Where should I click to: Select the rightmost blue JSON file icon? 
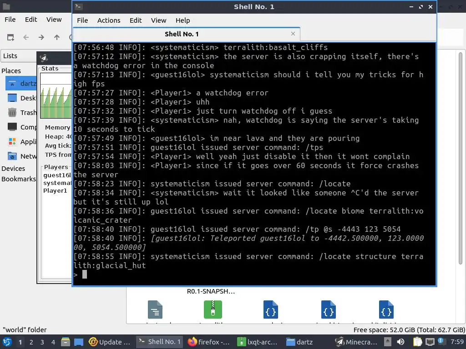[386, 309]
